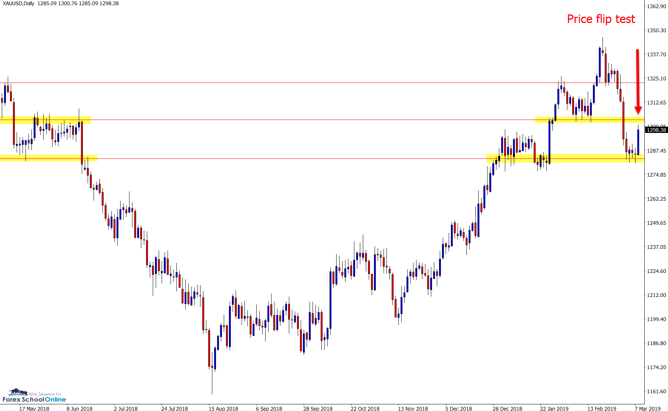Click the 15 Aug 2018 date label
The image size is (668, 411).
223,408
